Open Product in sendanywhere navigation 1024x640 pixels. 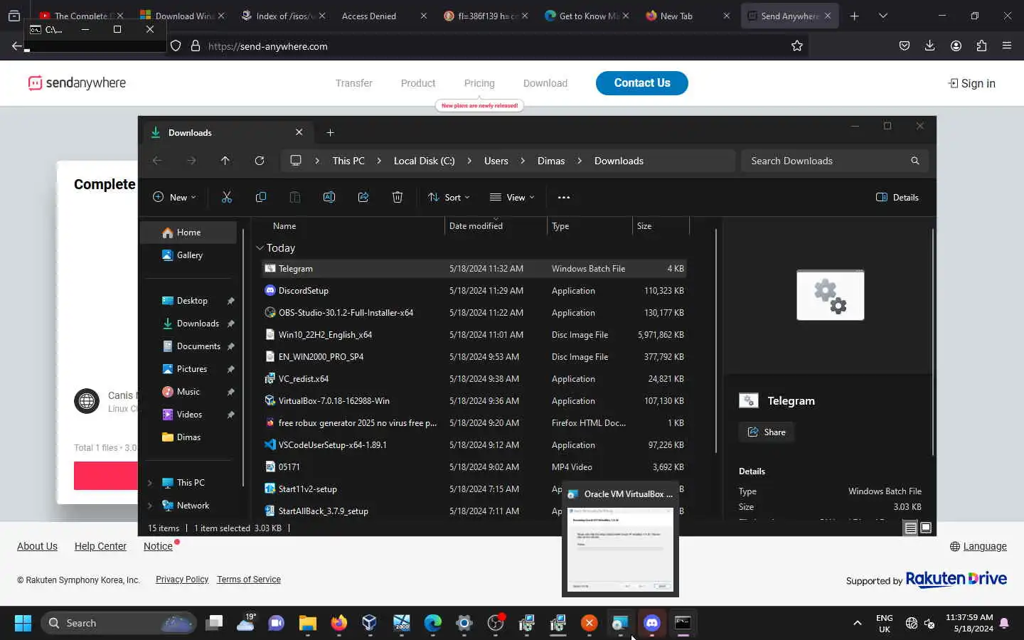pos(418,83)
